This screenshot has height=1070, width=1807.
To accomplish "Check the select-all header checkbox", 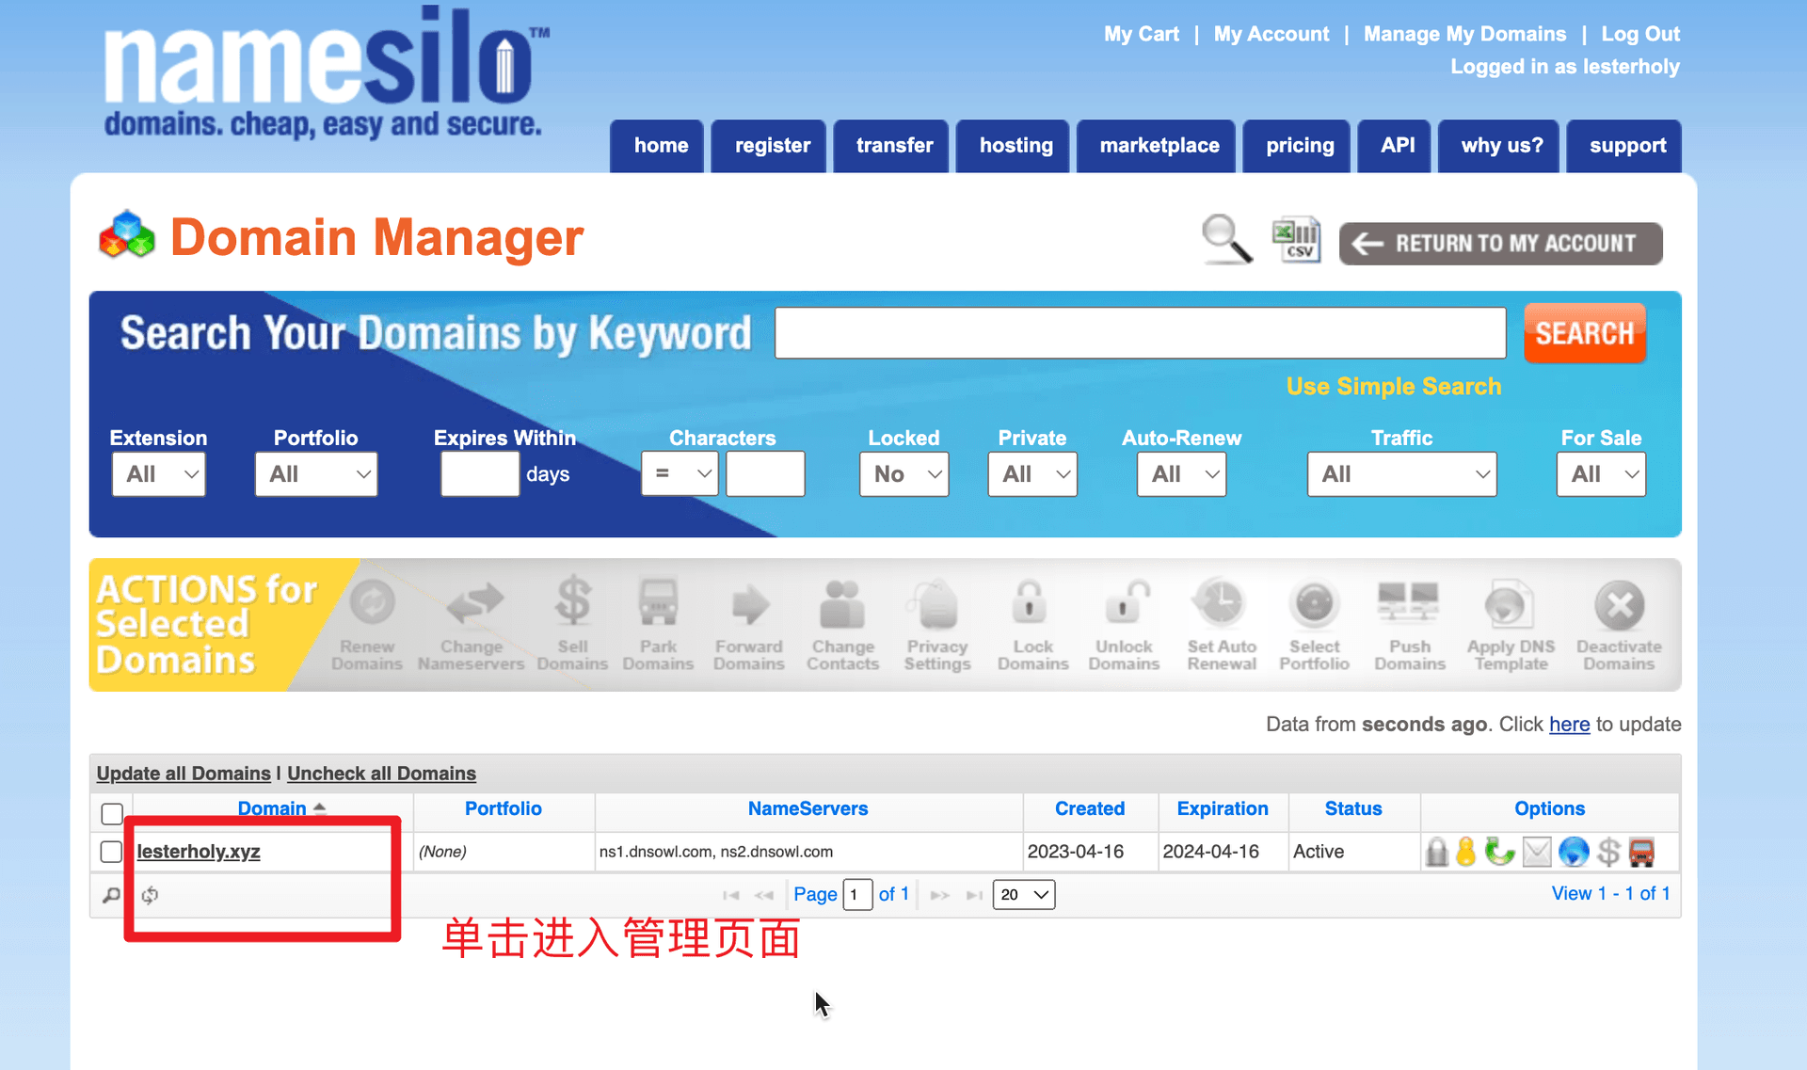I will pos(112,813).
